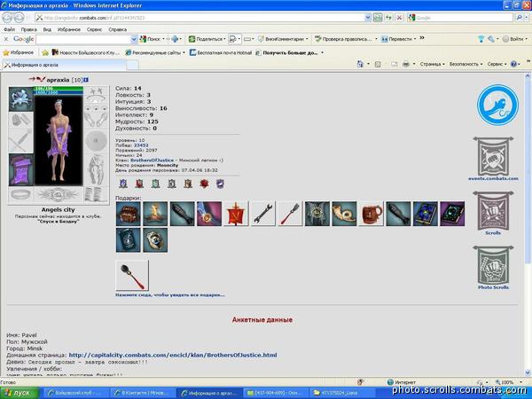Click the passport gift
Viewport: 532px width, 399px height.
pyautogui.click(x=128, y=240)
